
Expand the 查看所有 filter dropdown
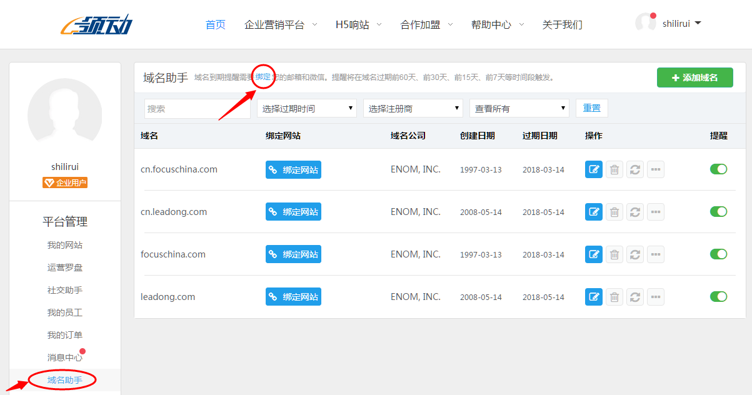click(x=519, y=107)
